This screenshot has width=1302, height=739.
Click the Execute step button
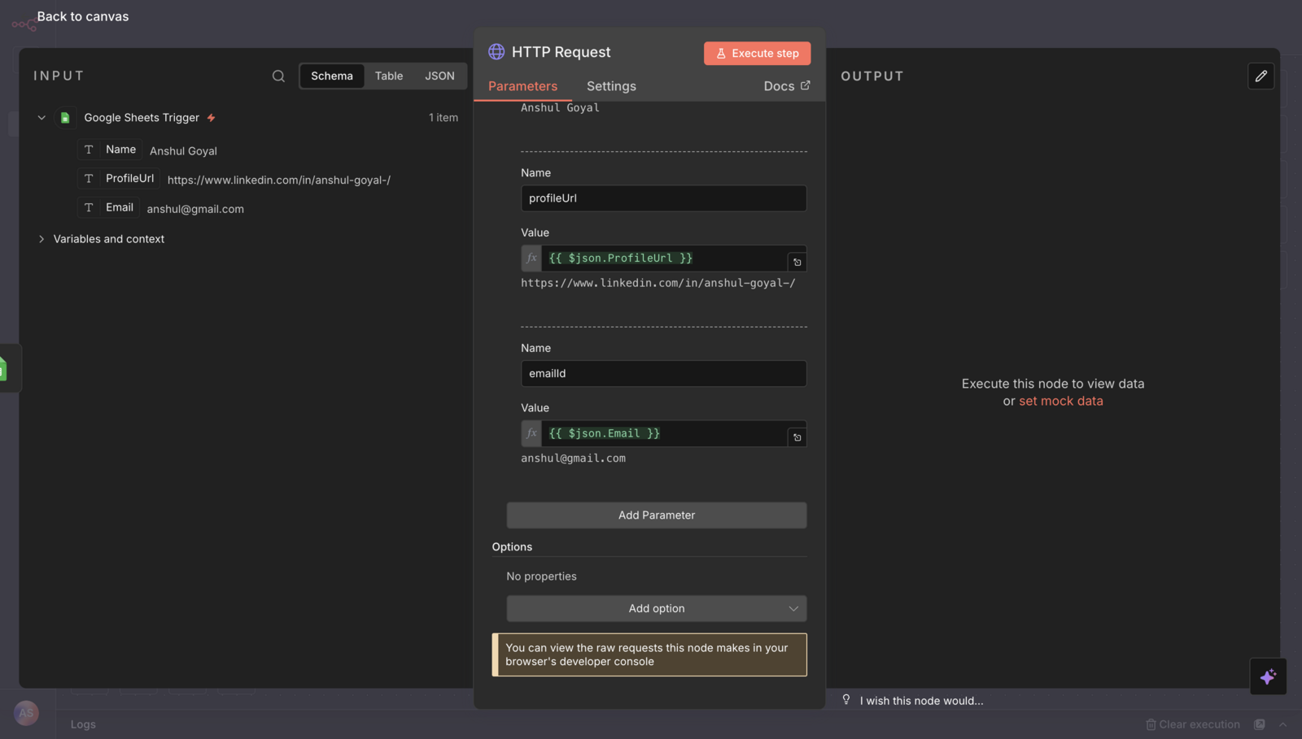757,53
